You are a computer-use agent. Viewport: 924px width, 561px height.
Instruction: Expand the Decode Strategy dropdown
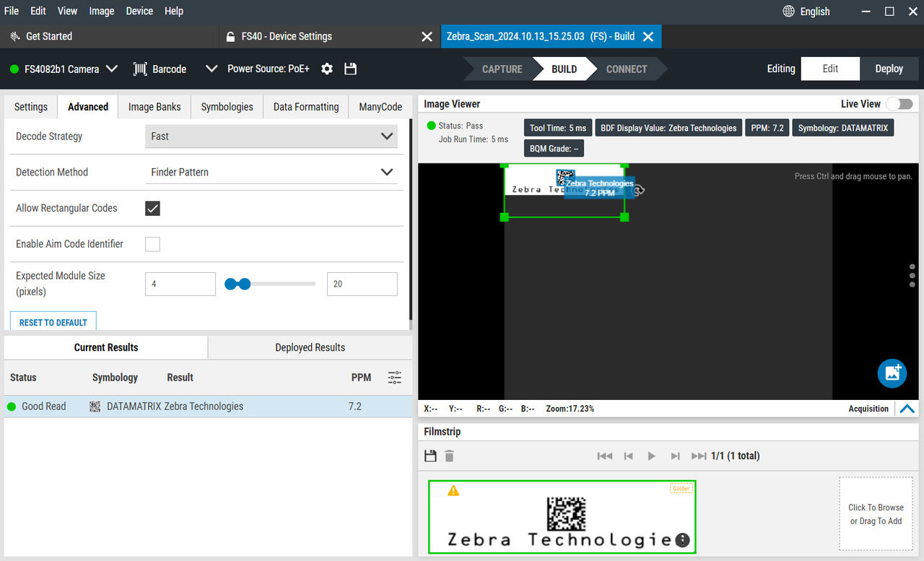tap(271, 136)
